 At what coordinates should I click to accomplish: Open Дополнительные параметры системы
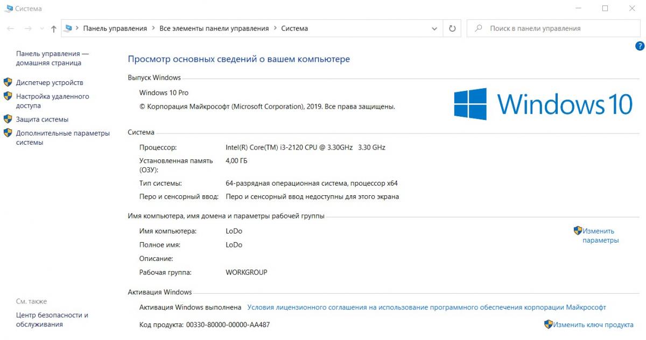(x=62, y=138)
